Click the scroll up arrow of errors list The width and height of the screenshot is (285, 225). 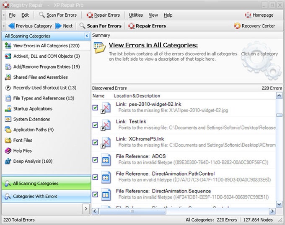pyautogui.click(x=279, y=95)
